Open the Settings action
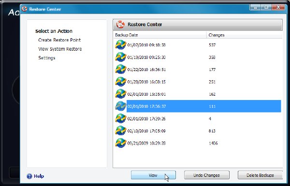The height and width of the screenshot is (186, 290). click(47, 58)
